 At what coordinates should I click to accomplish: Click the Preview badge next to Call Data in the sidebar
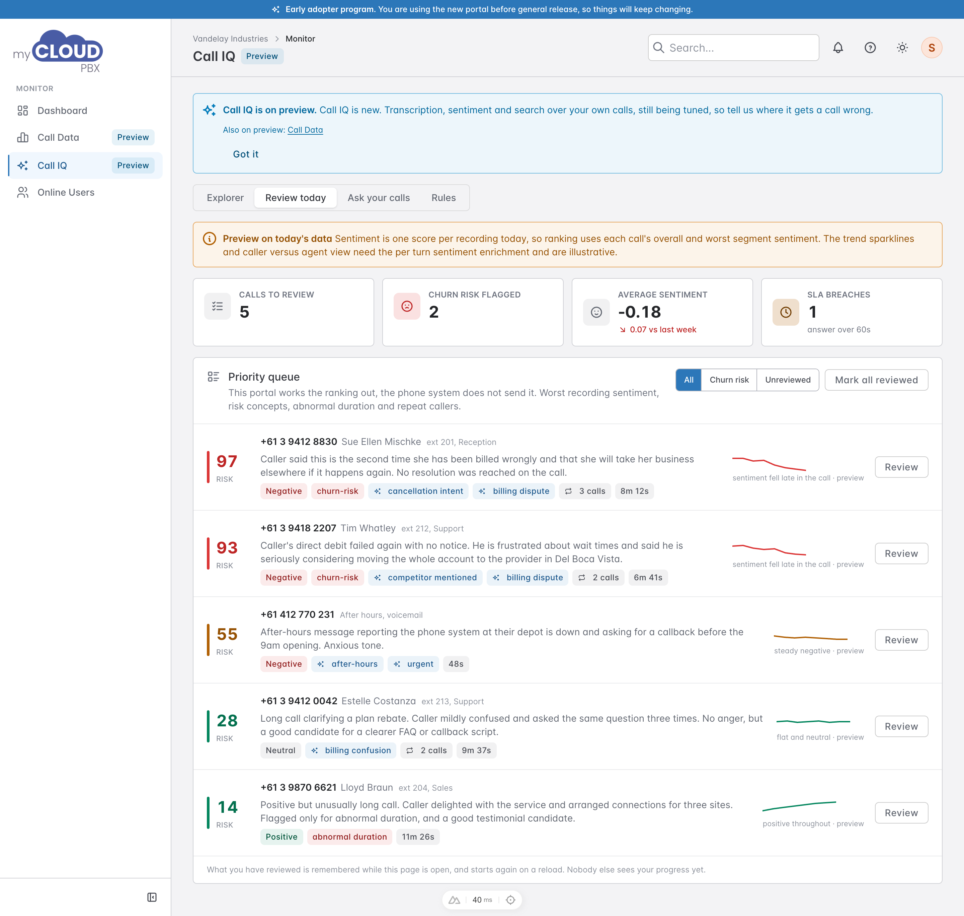pos(133,138)
